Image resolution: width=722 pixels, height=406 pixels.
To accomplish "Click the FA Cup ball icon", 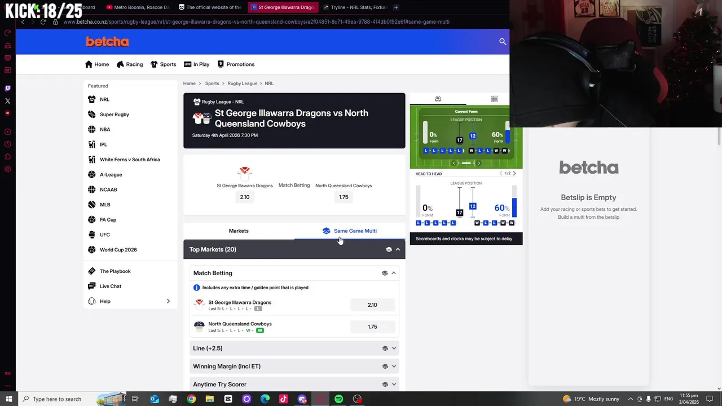I will pos(92,220).
